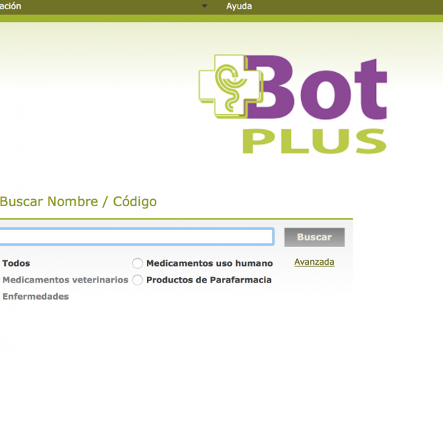
Task: Select the Productos de Parafarmacia radio button
Action: (138, 280)
